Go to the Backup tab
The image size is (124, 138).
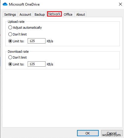point(40,15)
